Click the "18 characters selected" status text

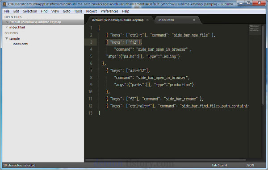point(19,165)
